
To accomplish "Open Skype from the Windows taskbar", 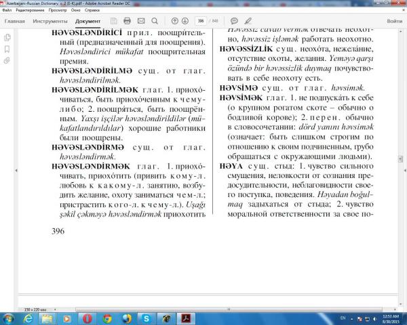I will (146, 318).
